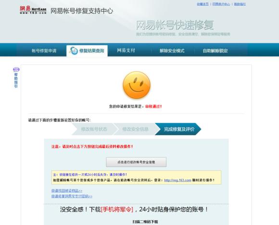Open the first 申请找回 link below the note

point(67,190)
